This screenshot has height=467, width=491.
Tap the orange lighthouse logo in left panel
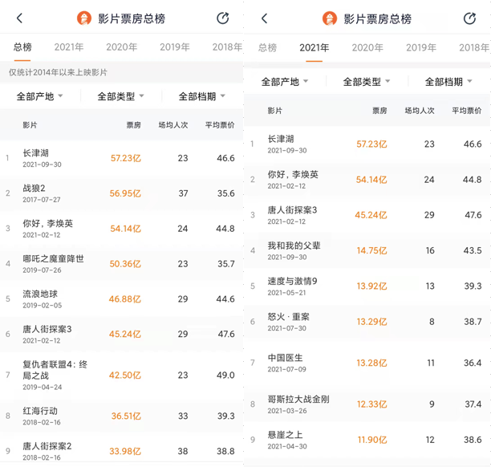[x=84, y=18]
